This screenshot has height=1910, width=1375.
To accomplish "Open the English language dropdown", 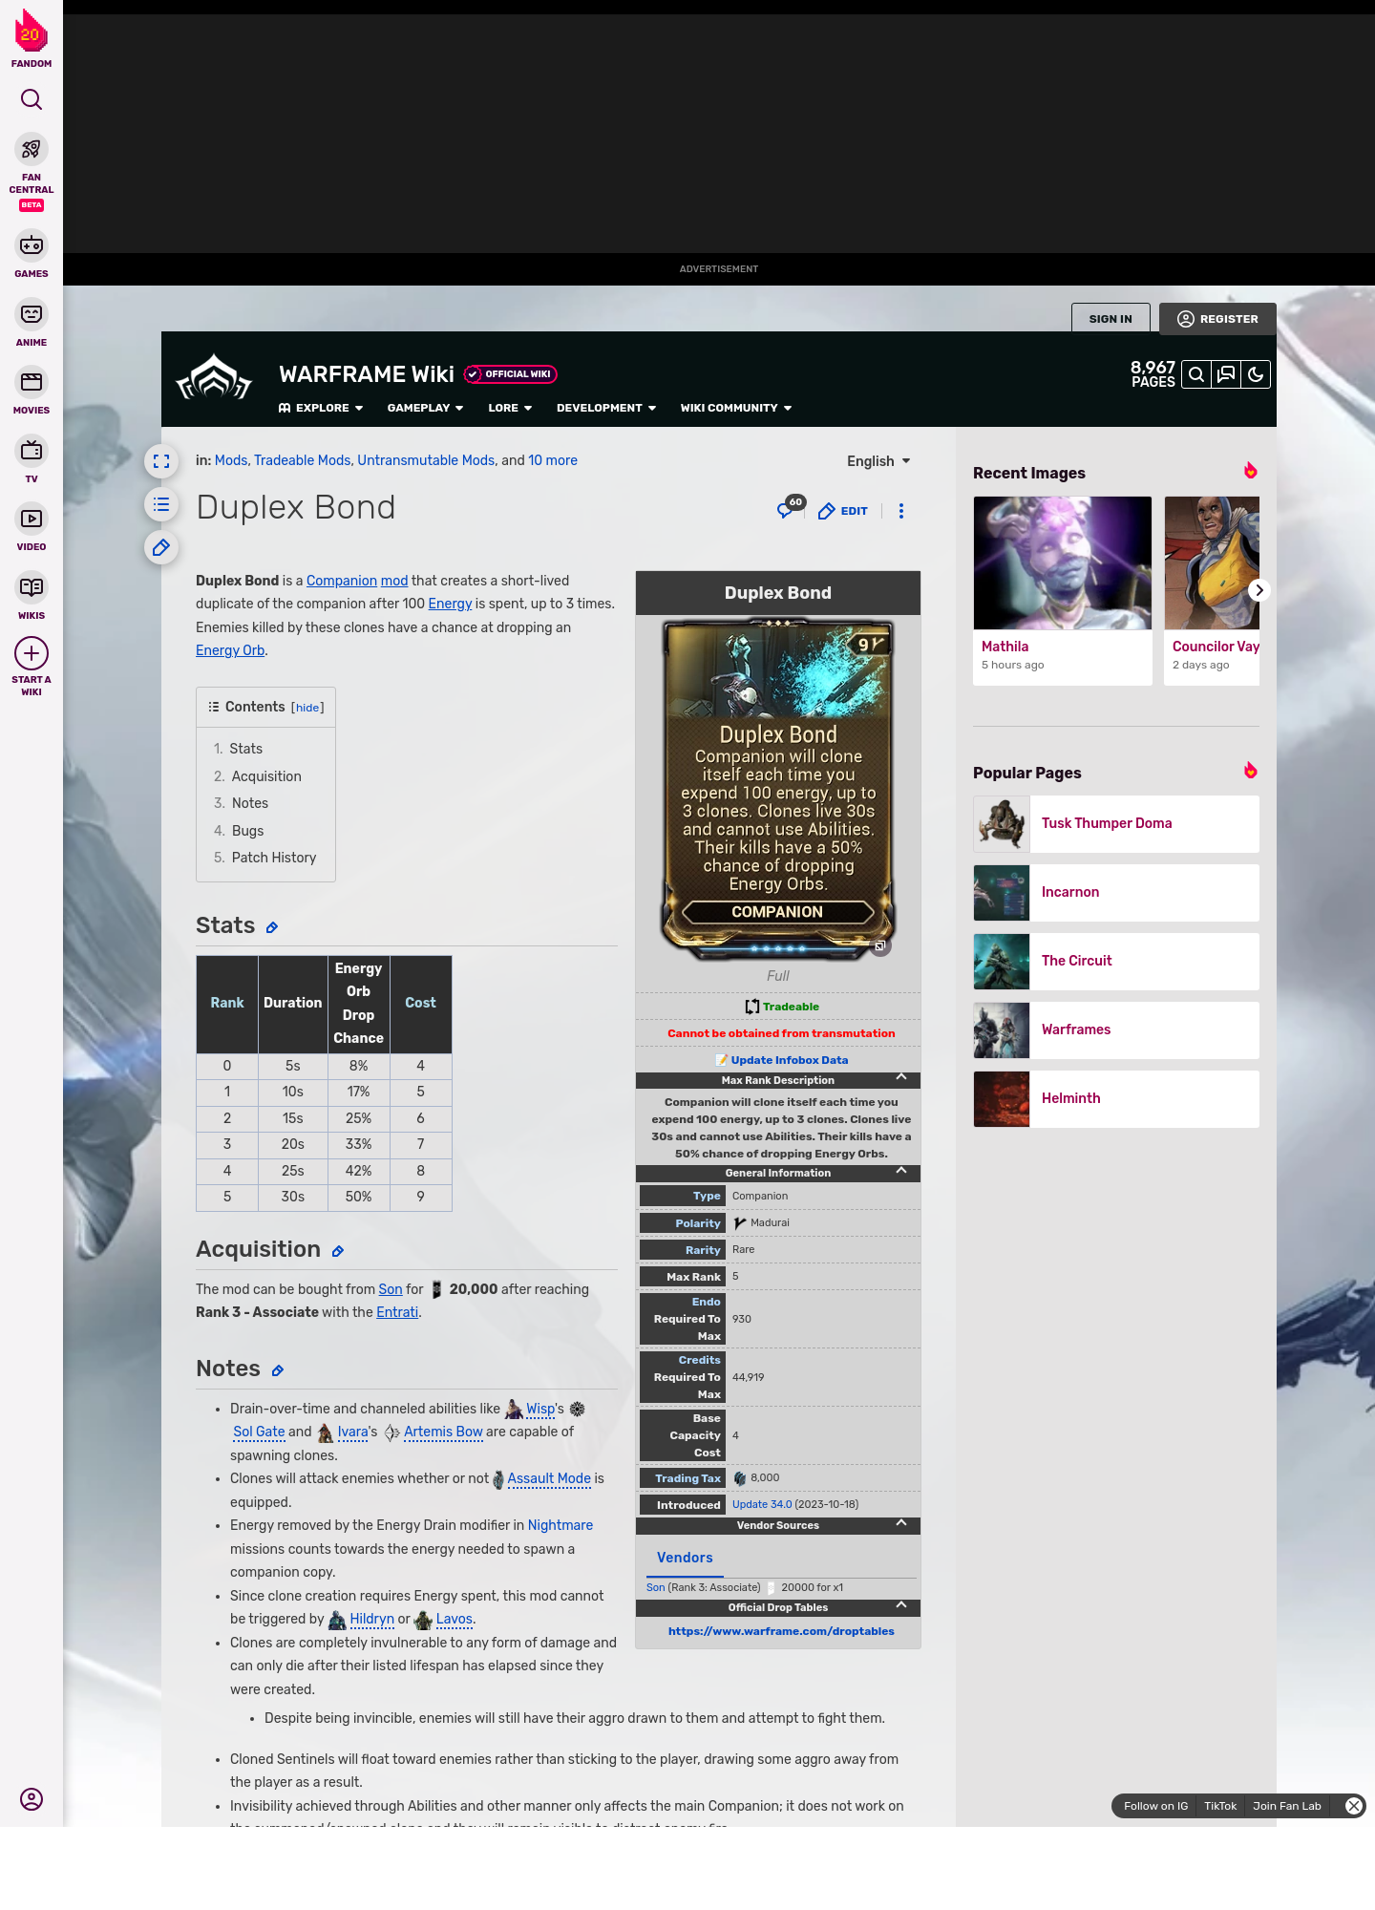I will (x=878, y=461).
